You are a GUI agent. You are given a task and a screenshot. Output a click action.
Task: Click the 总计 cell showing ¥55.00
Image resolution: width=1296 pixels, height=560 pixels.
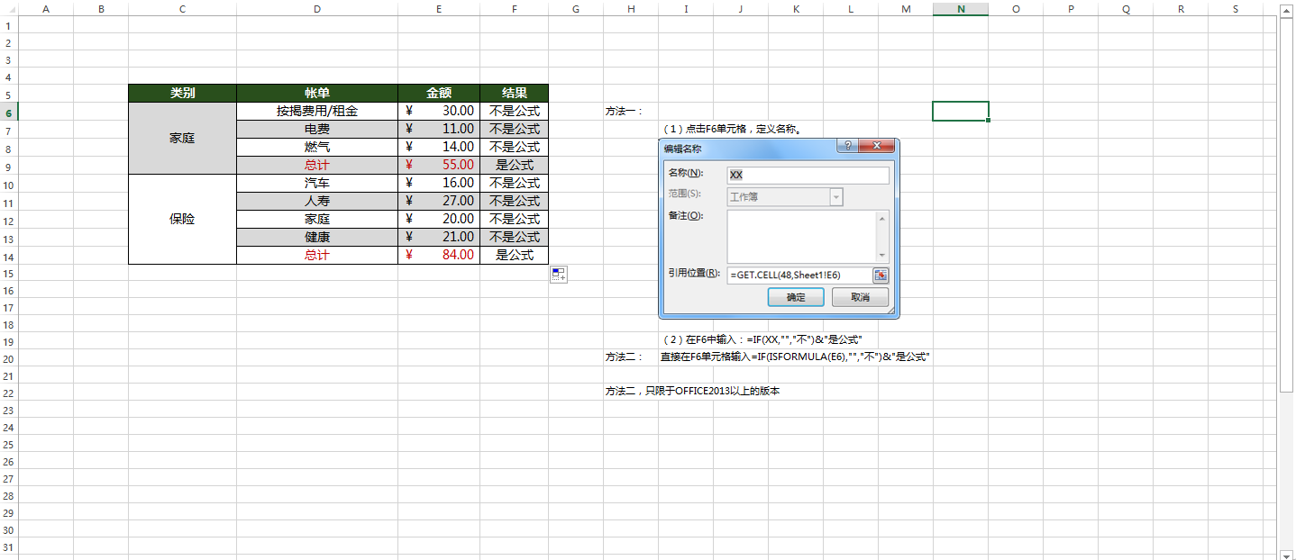tap(439, 165)
